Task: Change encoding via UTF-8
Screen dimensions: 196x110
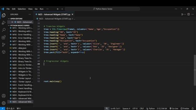Action: coord(135,108)
